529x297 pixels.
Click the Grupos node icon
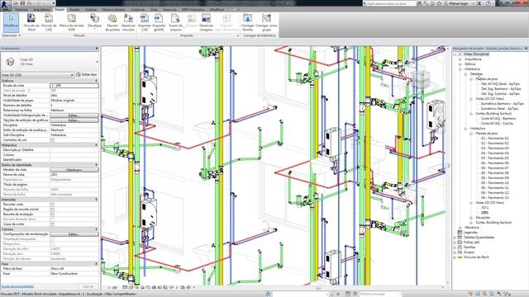click(x=460, y=252)
